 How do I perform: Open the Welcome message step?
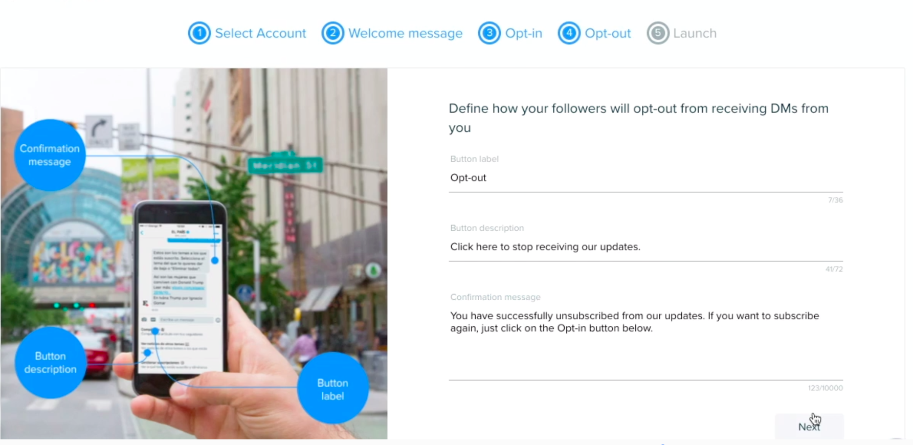(406, 33)
